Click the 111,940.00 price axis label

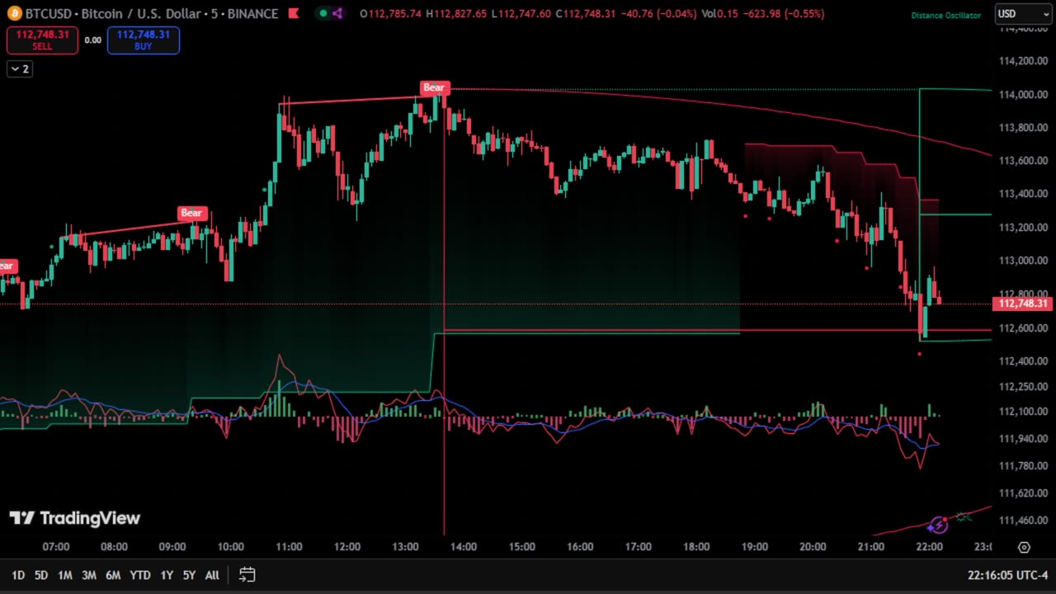(x=1023, y=439)
